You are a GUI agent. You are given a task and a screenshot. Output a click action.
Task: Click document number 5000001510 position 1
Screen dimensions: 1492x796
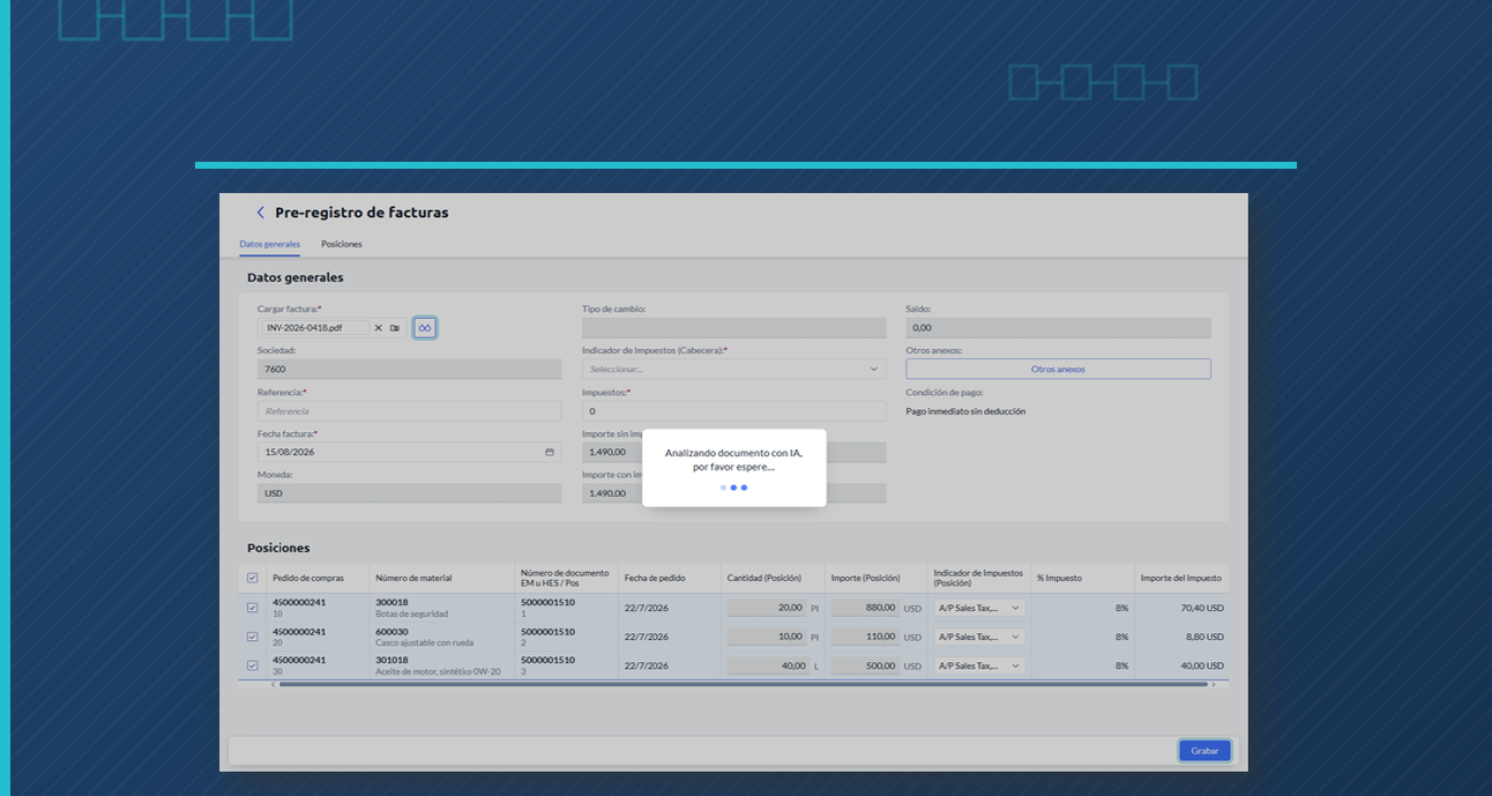[x=548, y=608]
